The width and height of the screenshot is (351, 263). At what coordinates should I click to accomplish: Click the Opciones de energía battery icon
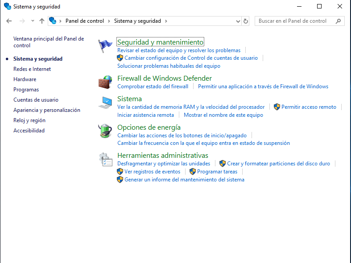[105, 131]
